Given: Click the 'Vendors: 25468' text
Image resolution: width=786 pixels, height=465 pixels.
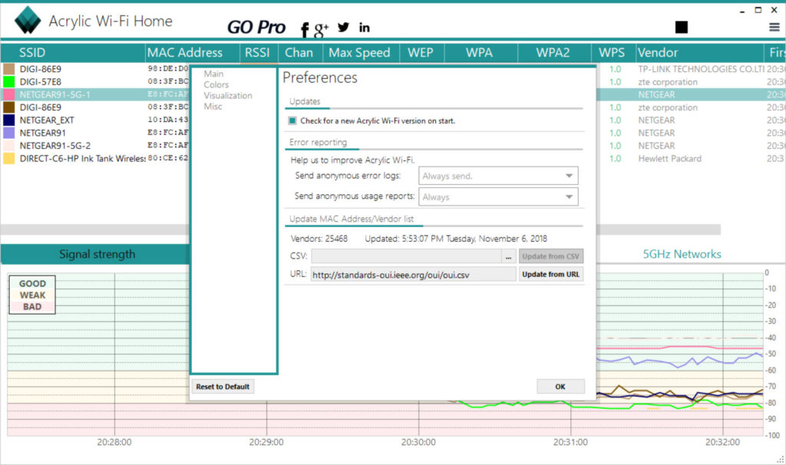Looking at the screenshot, I should pos(319,239).
